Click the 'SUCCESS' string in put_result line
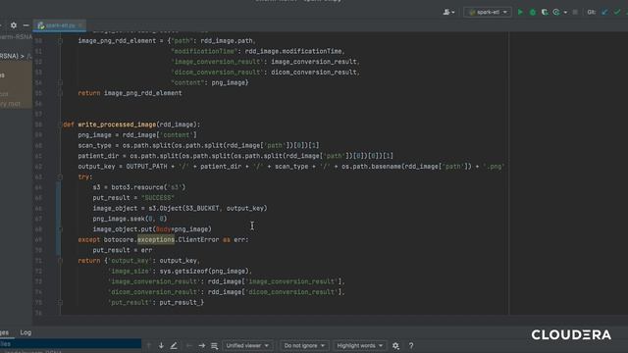Screen dimensions: 628x353 tap(158, 198)
